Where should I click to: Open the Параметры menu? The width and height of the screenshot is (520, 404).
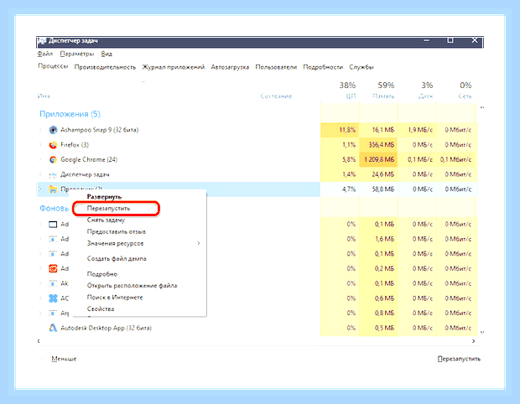77,54
